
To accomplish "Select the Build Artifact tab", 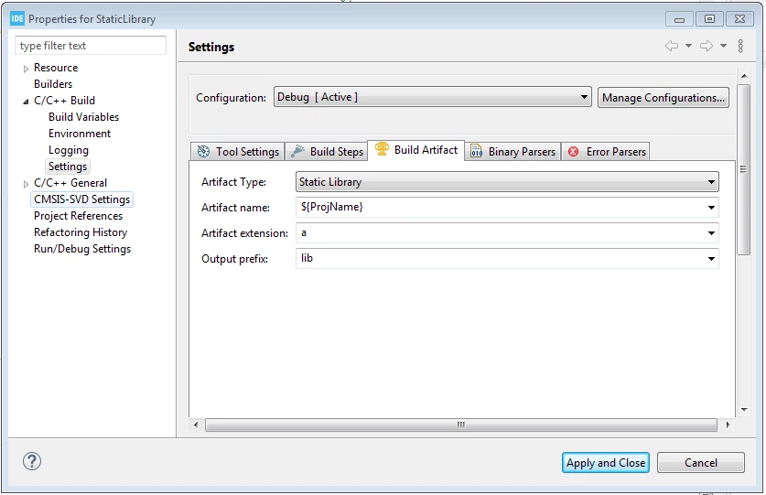I will [416, 149].
